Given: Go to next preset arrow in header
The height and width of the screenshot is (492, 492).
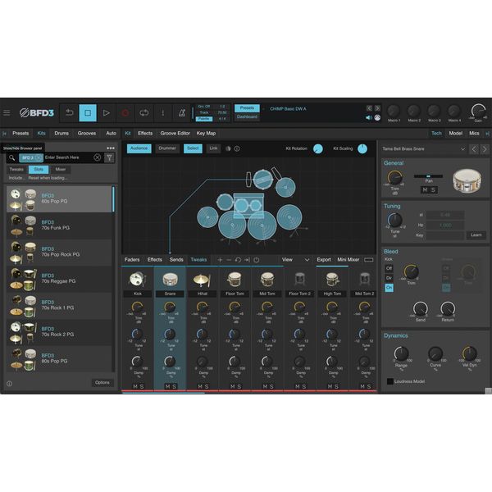Looking at the screenshot, I should point(377,108).
